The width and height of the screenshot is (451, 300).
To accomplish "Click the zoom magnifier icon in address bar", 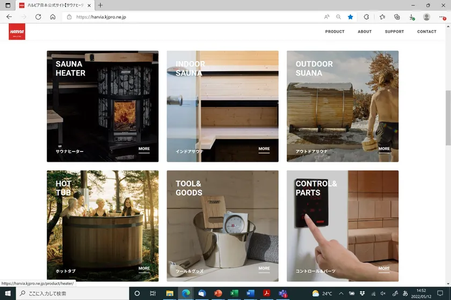I will coord(339,17).
